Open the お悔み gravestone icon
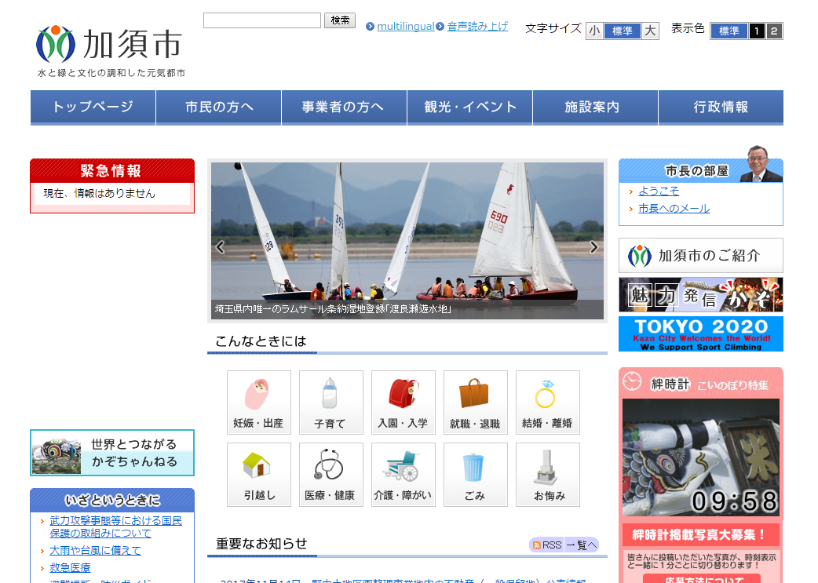The image size is (818, 583). [548, 475]
